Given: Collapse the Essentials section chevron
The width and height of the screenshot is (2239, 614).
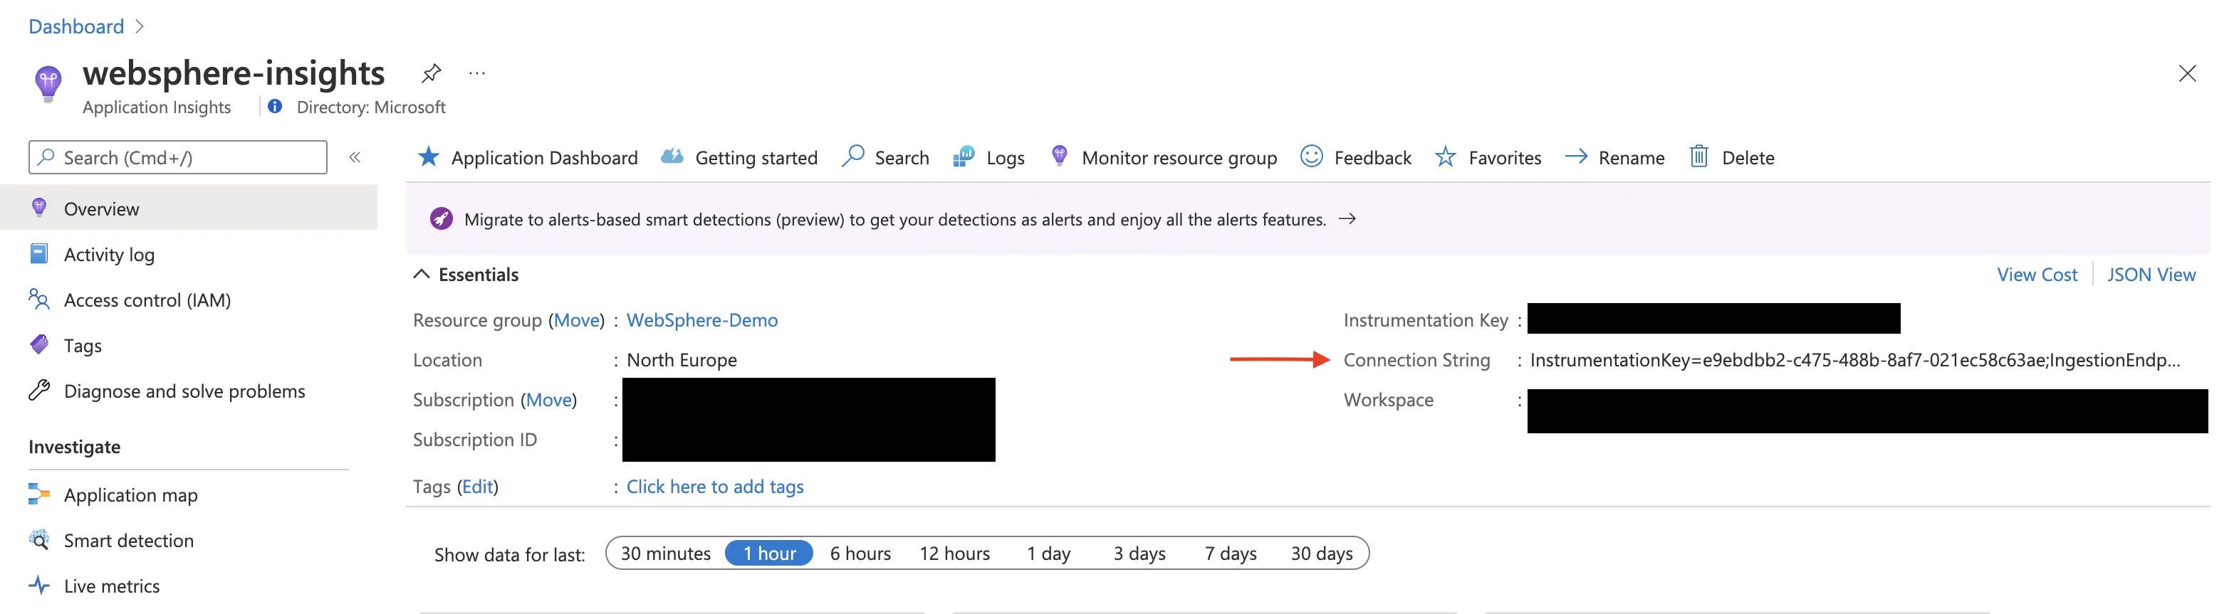Looking at the screenshot, I should coord(422,275).
